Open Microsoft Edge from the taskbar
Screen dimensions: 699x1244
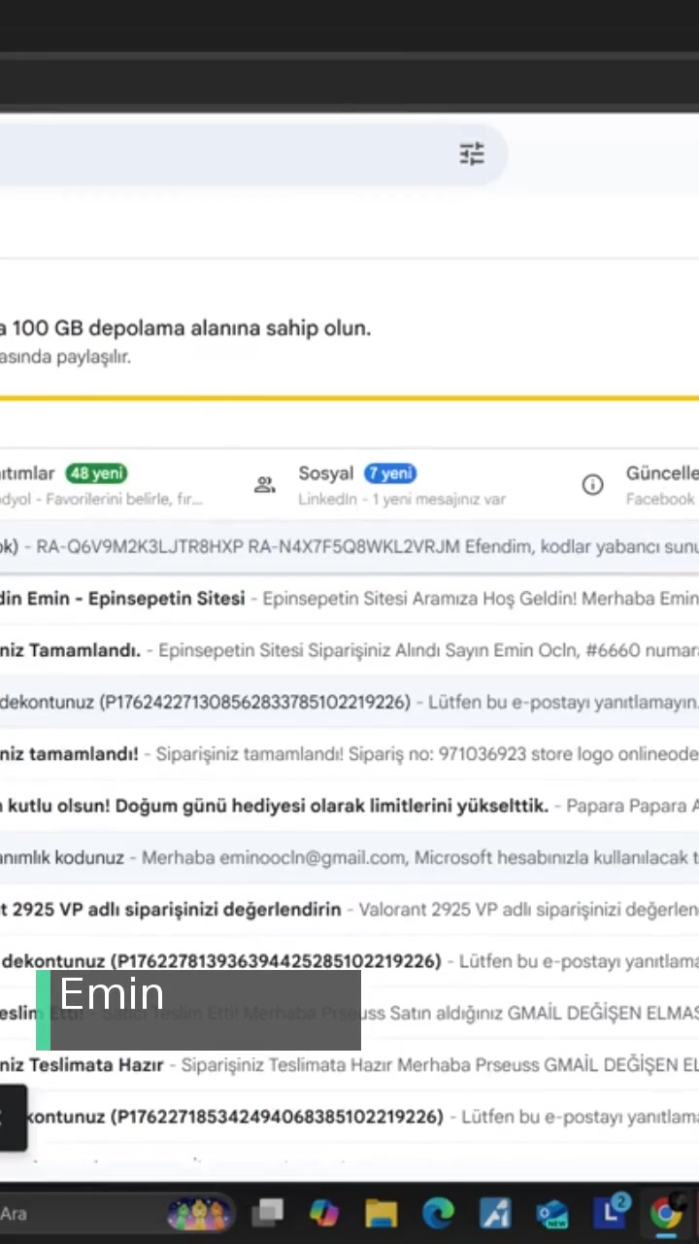tap(439, 1212)
